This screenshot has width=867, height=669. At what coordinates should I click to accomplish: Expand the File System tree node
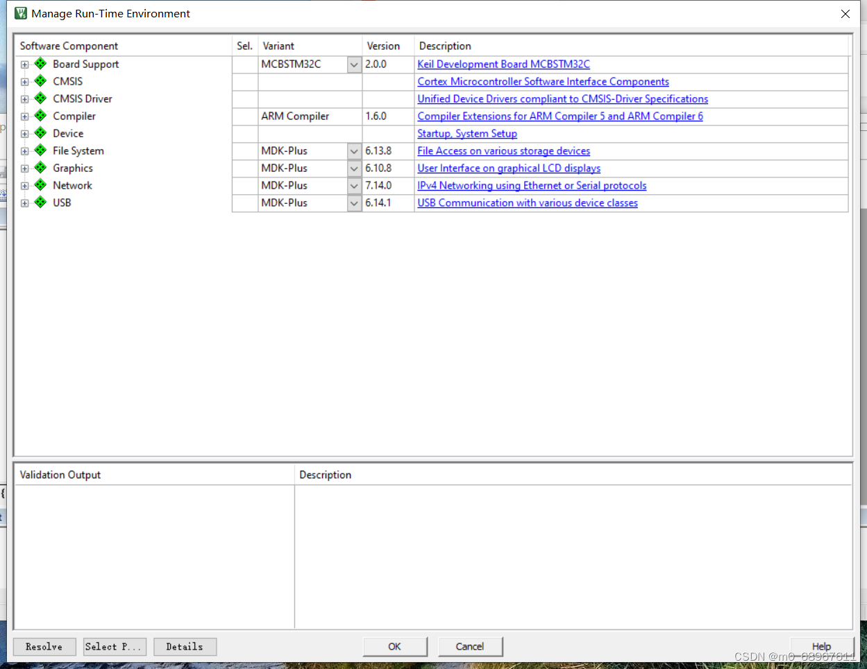[x=25, y=151]
